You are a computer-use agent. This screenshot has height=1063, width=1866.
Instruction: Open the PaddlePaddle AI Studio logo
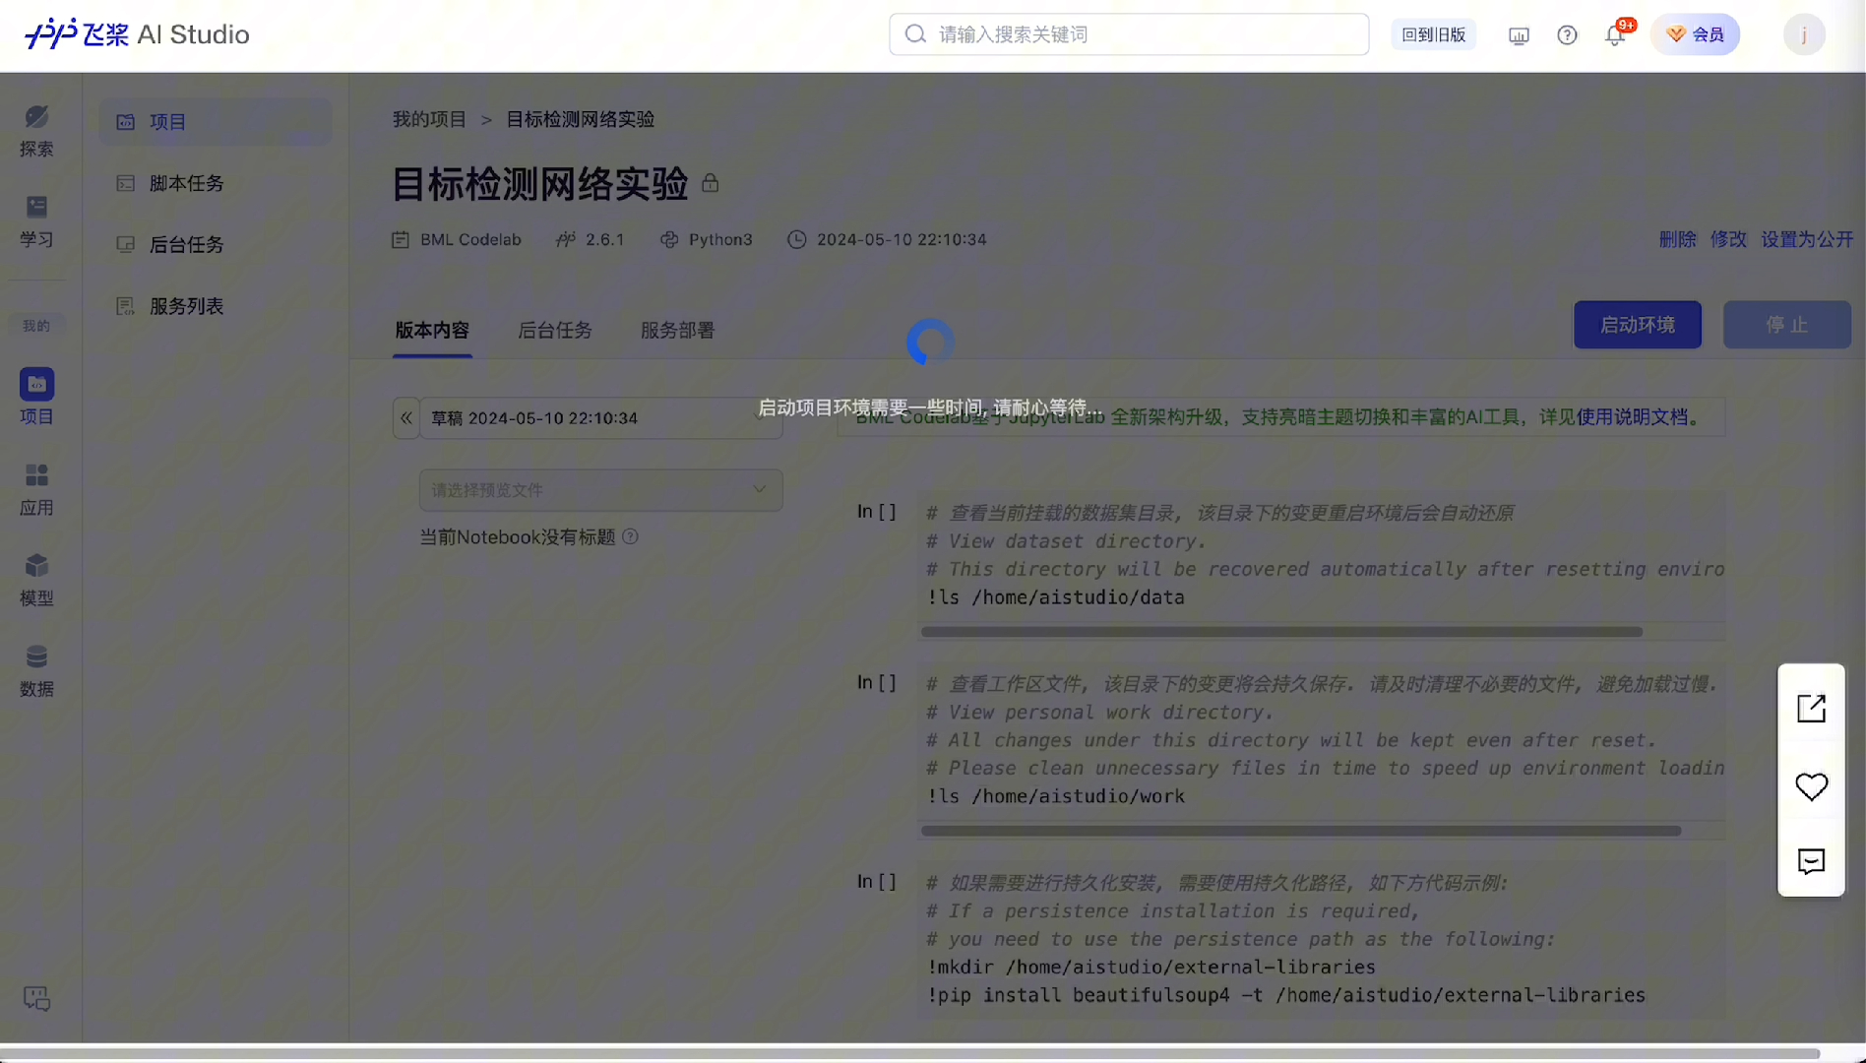coord(137,34)
